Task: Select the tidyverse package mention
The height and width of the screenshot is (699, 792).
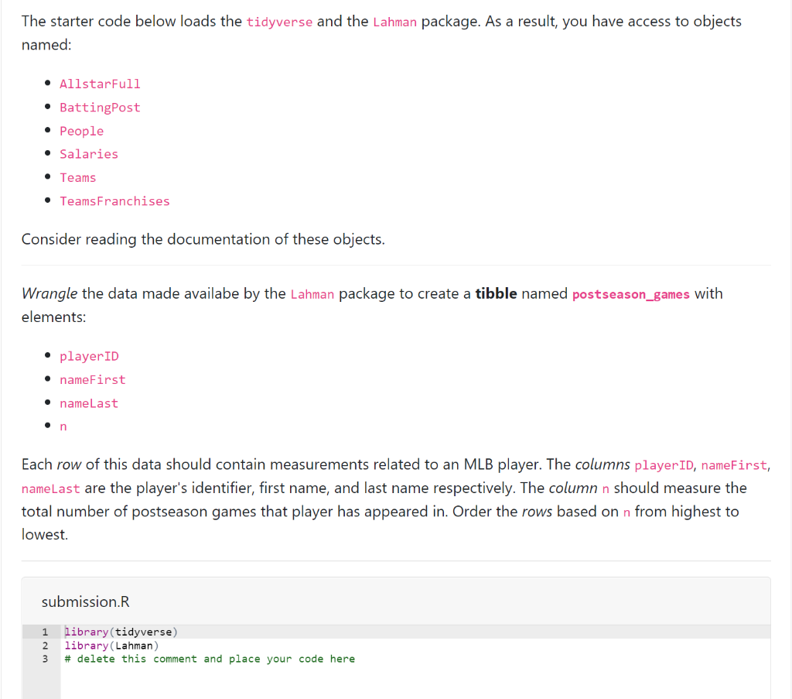Action: coord(279,22)
